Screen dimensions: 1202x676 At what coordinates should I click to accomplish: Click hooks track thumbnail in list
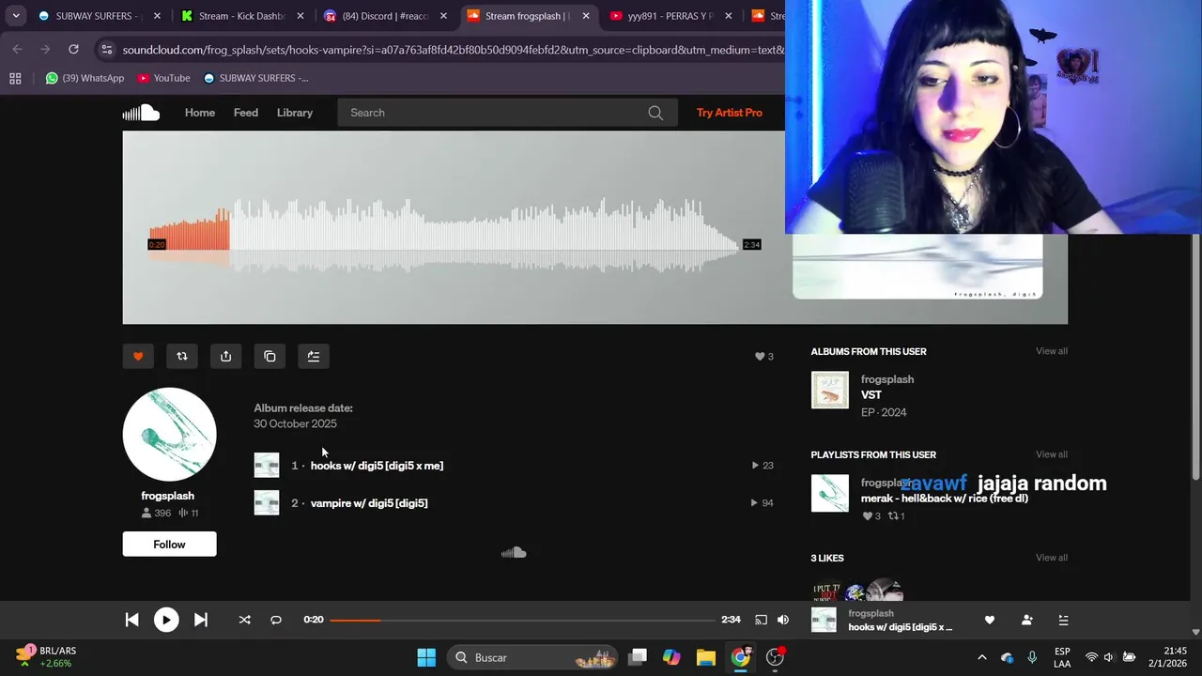click(267, 466)
